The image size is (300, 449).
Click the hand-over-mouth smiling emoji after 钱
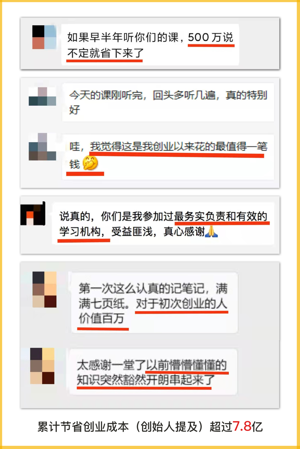coord(90,163)
